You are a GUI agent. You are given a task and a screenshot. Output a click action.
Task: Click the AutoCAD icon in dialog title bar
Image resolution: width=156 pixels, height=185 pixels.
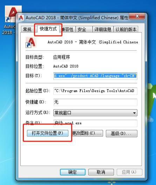coord(21,18)
